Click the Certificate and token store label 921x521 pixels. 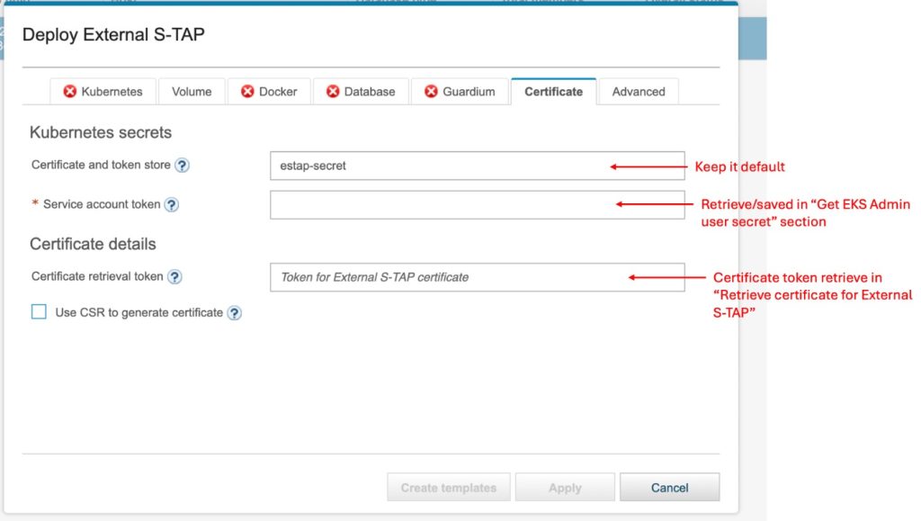[101, 165]
